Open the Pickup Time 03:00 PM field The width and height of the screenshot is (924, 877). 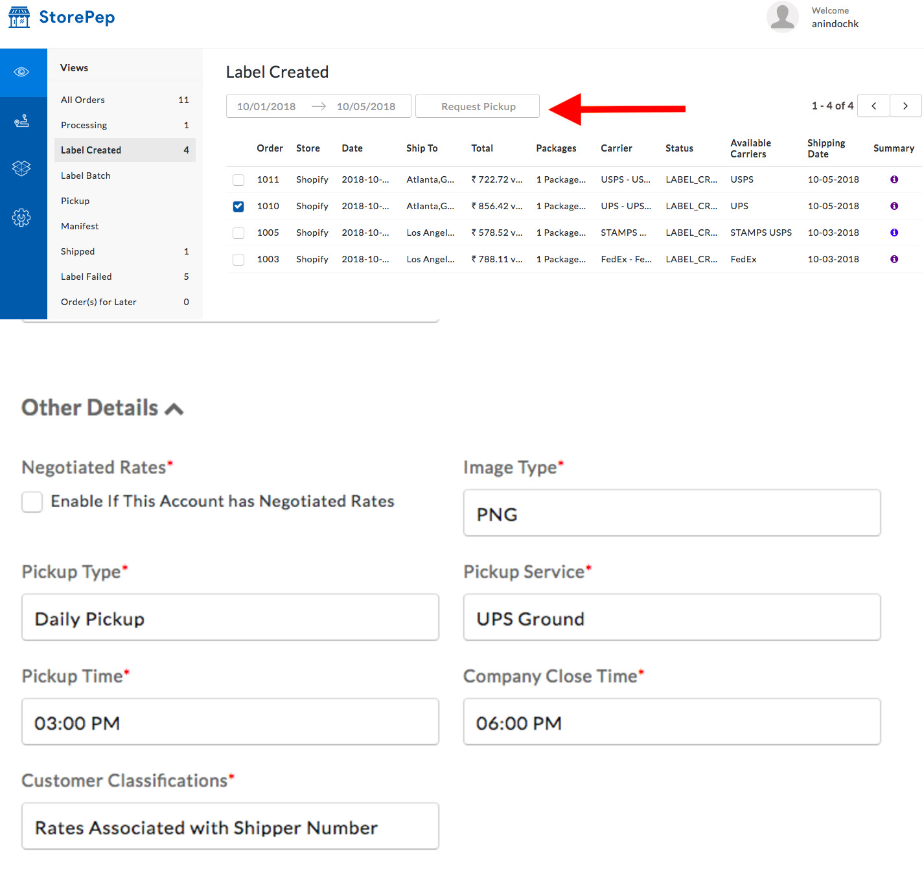tap(230, 722)
